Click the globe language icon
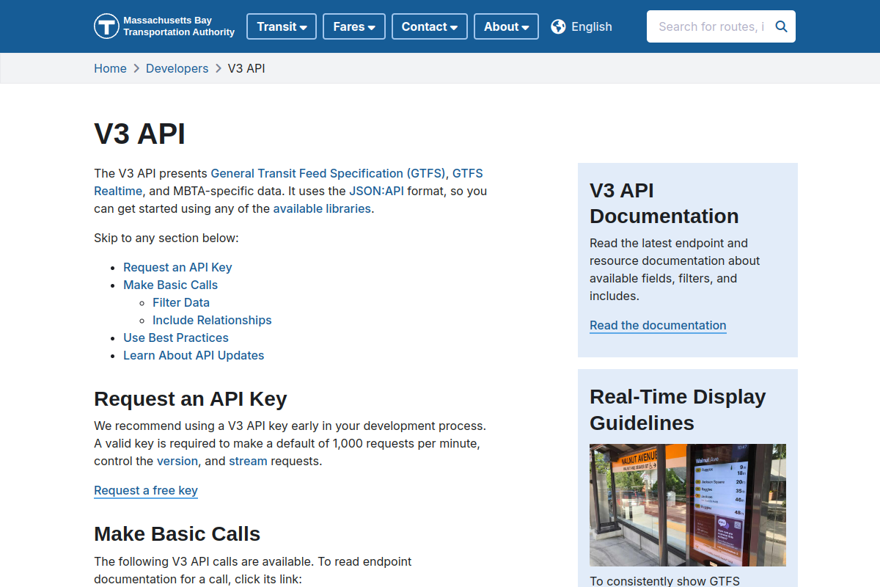Viewport: 880px width, 587px height. tap(558, 26)
